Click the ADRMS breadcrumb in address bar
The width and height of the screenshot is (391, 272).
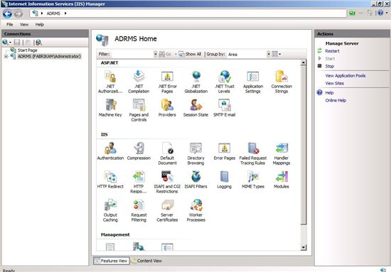pyautogui.click(x=53, y=13)
